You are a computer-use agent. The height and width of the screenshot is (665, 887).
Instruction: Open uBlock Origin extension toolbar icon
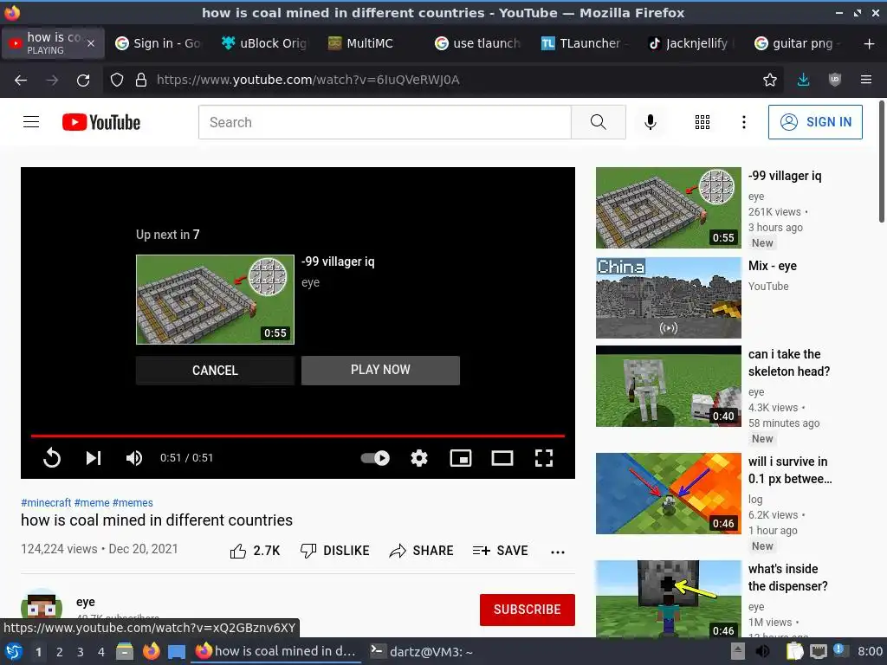tap(834, 80)
